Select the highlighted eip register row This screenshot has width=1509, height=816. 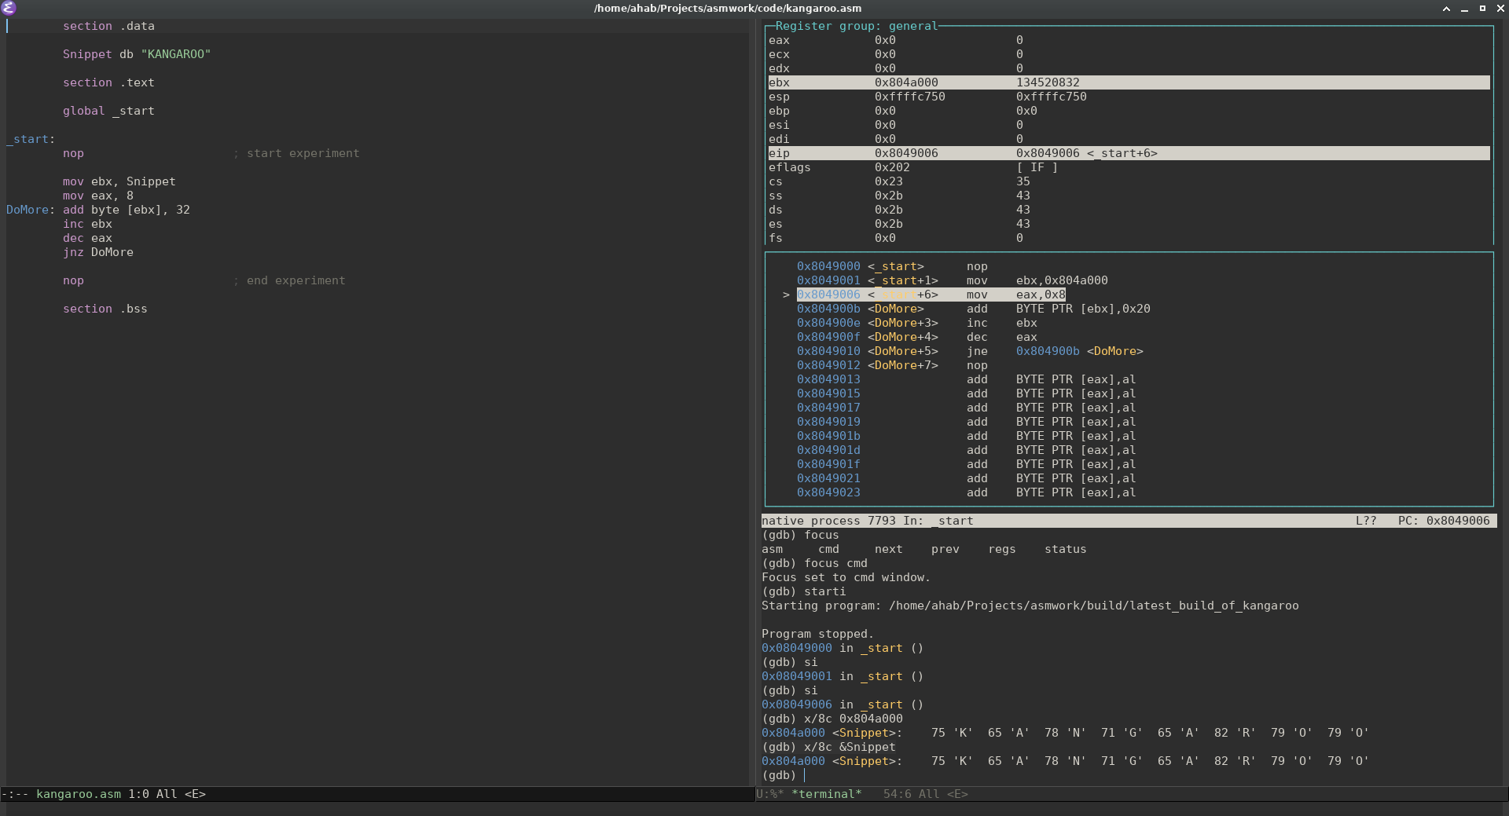click(x=1129, y=153)
